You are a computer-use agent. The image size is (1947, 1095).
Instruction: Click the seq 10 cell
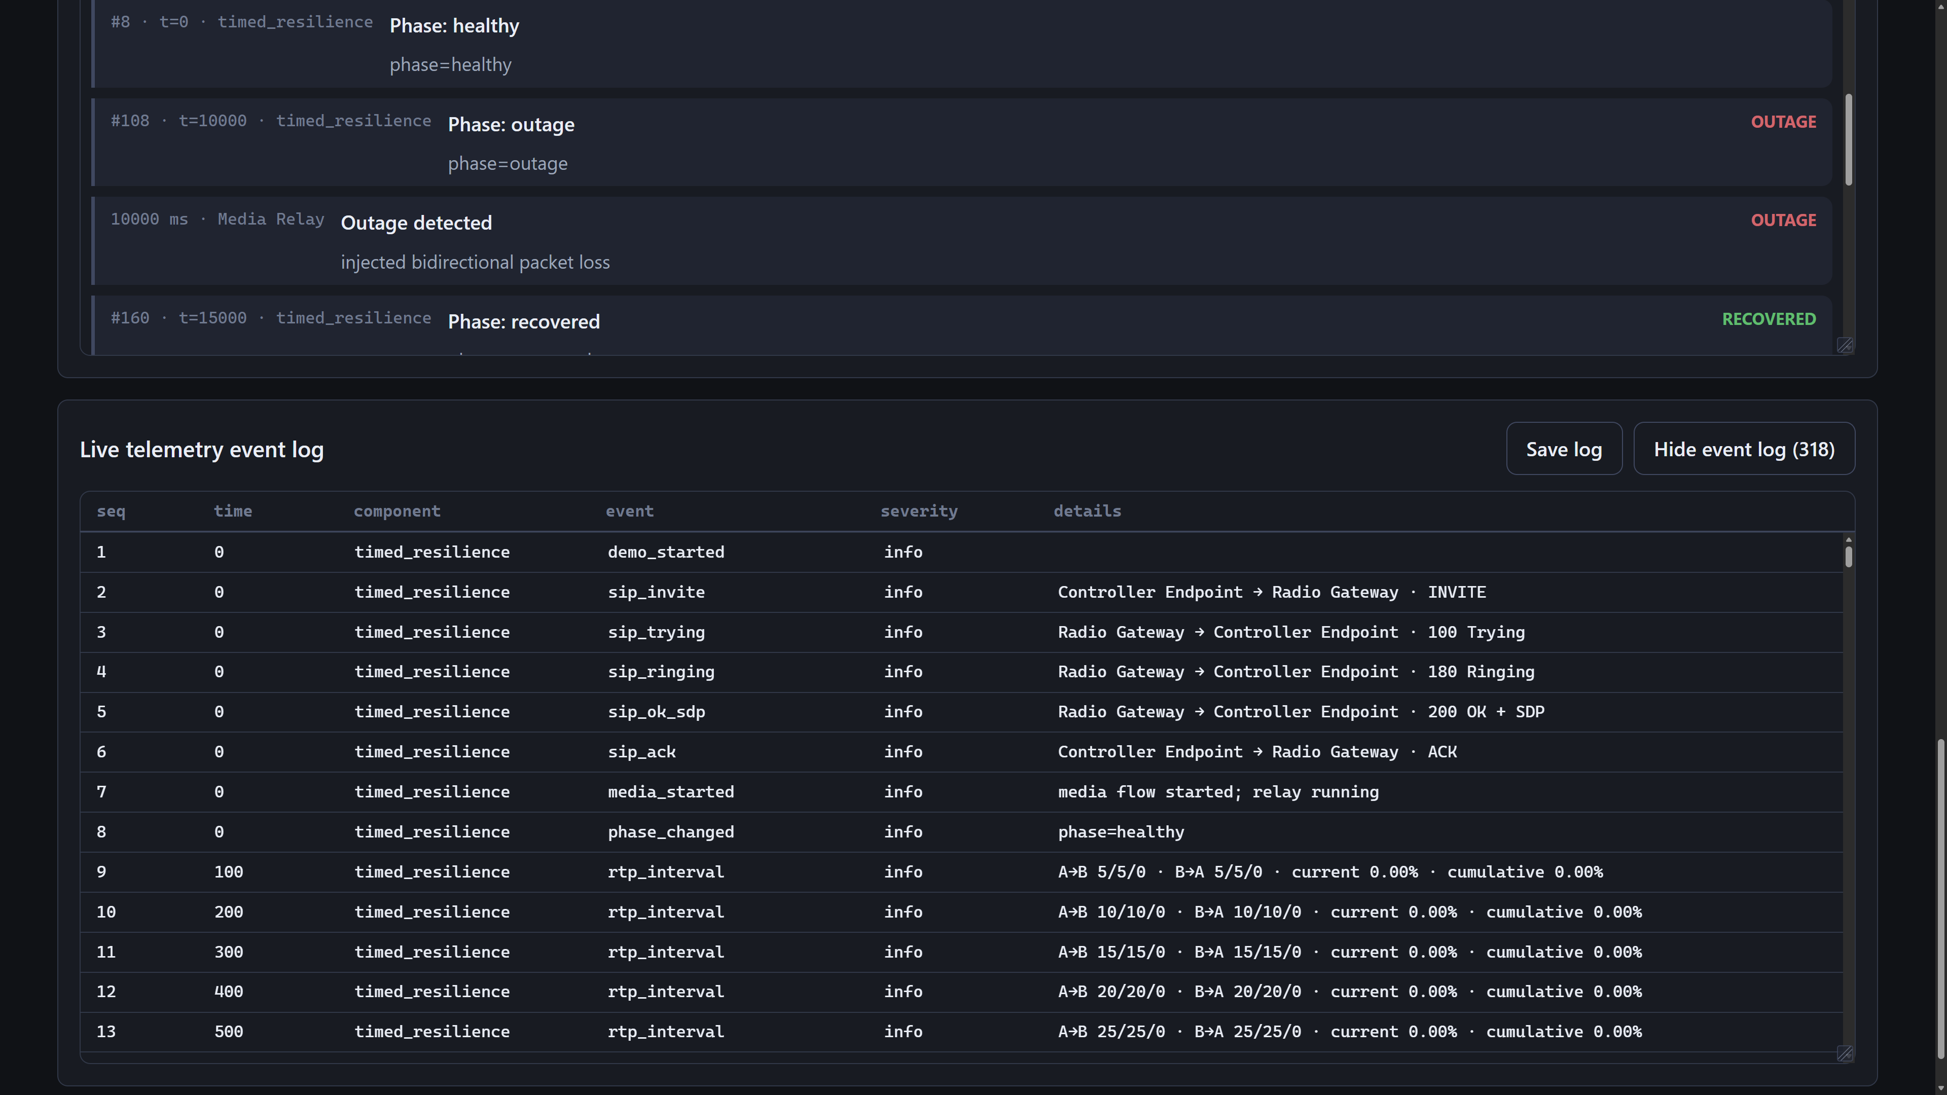click(106, 912)
